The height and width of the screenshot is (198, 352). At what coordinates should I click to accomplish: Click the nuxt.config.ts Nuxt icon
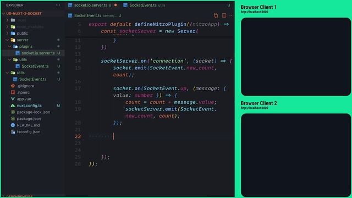click(x=13, y=106)
